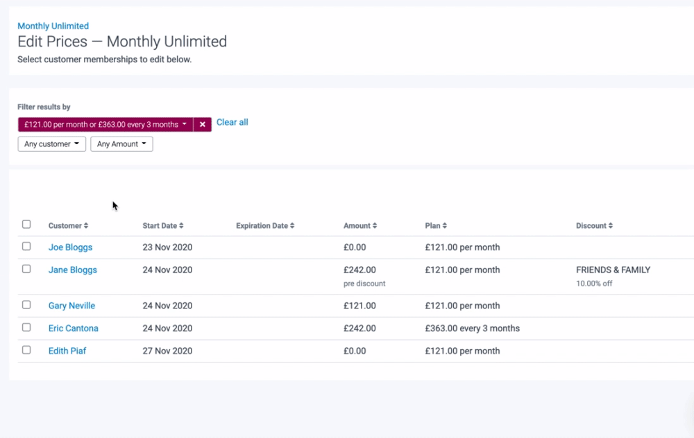
Task: Click Clear all filters link
Action: [232, 123]
